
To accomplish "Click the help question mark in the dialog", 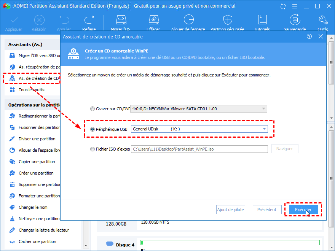I will (x=309, y=37).
